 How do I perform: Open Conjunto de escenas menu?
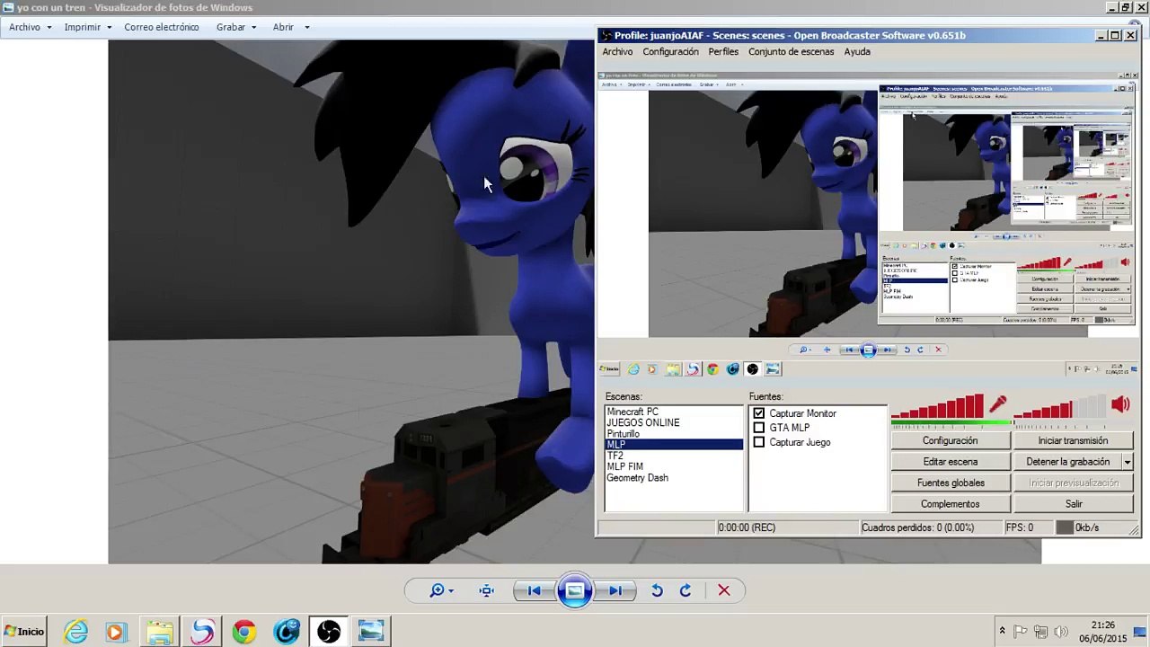pyautogui.click(x=791, y=51)
